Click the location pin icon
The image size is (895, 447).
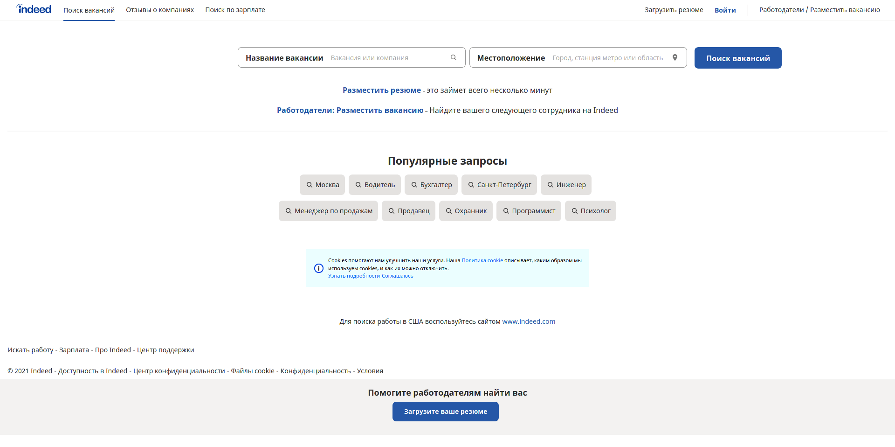tap(675, 57)
